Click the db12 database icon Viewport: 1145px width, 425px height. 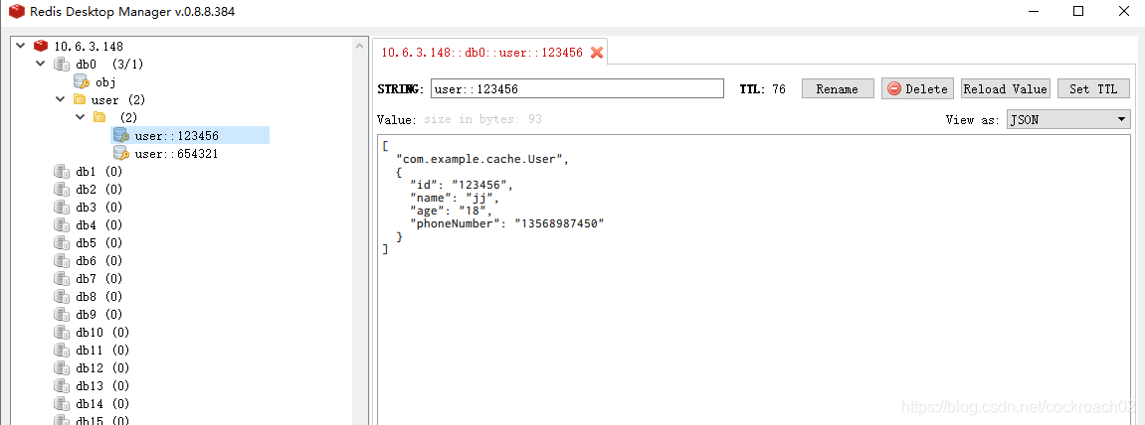click(62, 367)
